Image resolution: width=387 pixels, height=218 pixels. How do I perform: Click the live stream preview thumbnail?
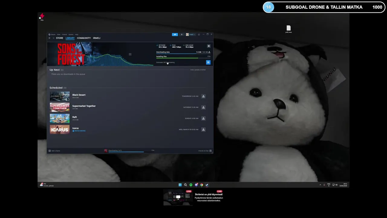point(178,197)
